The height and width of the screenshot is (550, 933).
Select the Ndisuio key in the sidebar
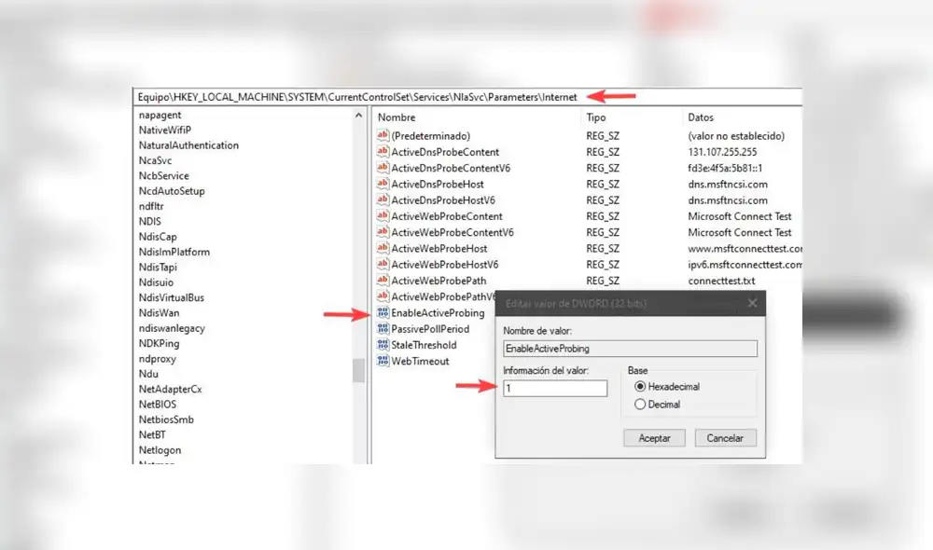point(156,282)
